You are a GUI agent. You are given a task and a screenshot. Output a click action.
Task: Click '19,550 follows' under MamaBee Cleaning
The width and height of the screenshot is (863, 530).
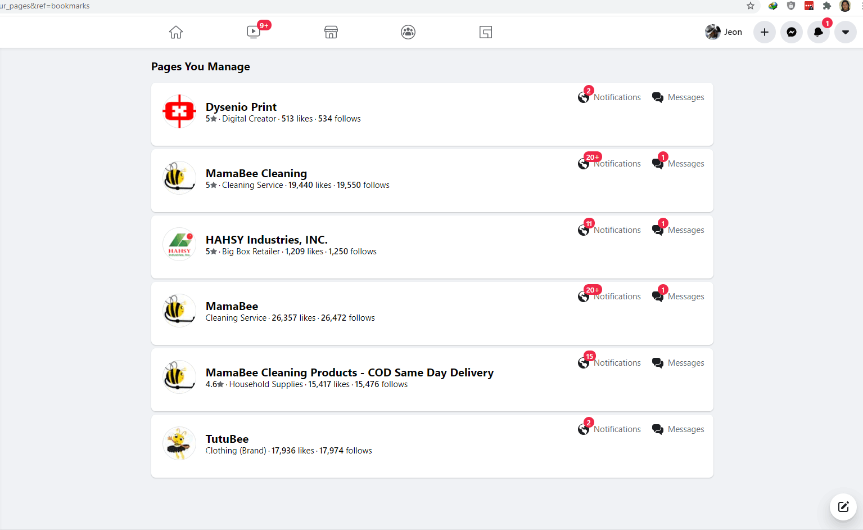tap(363, 185)
